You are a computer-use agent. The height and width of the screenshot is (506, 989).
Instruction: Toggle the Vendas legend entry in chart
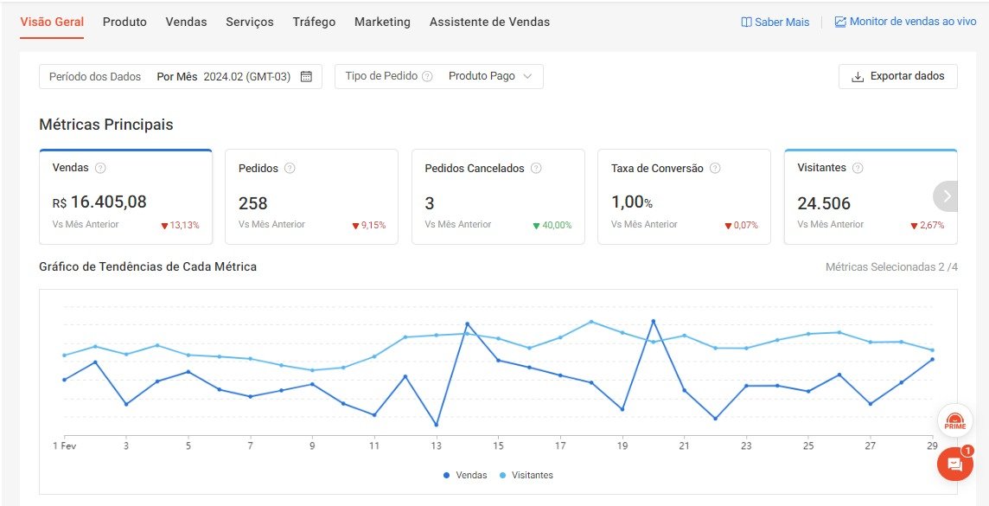click(465, 475)
